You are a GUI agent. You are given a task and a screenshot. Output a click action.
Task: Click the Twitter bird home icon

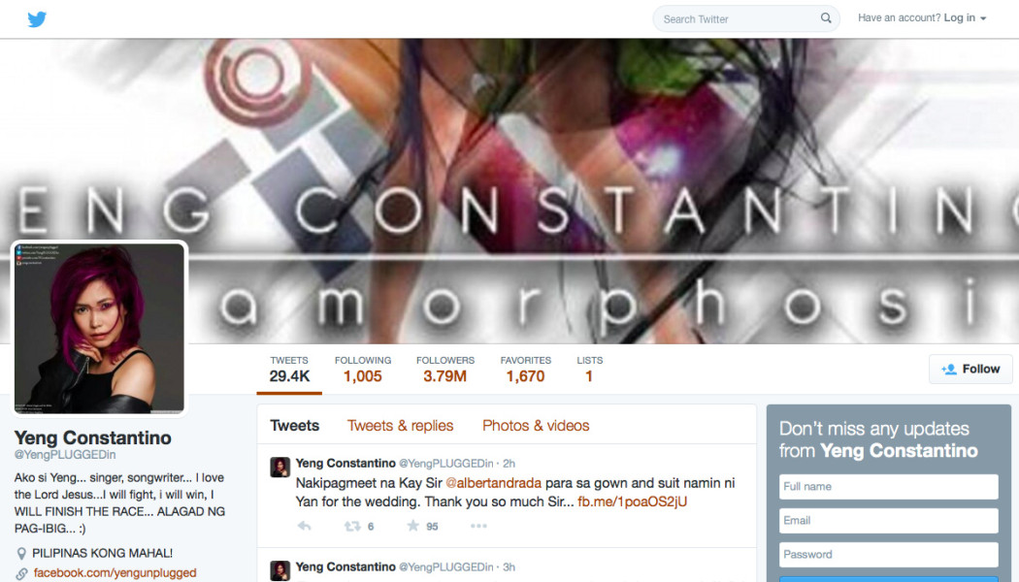click(37, 18)
